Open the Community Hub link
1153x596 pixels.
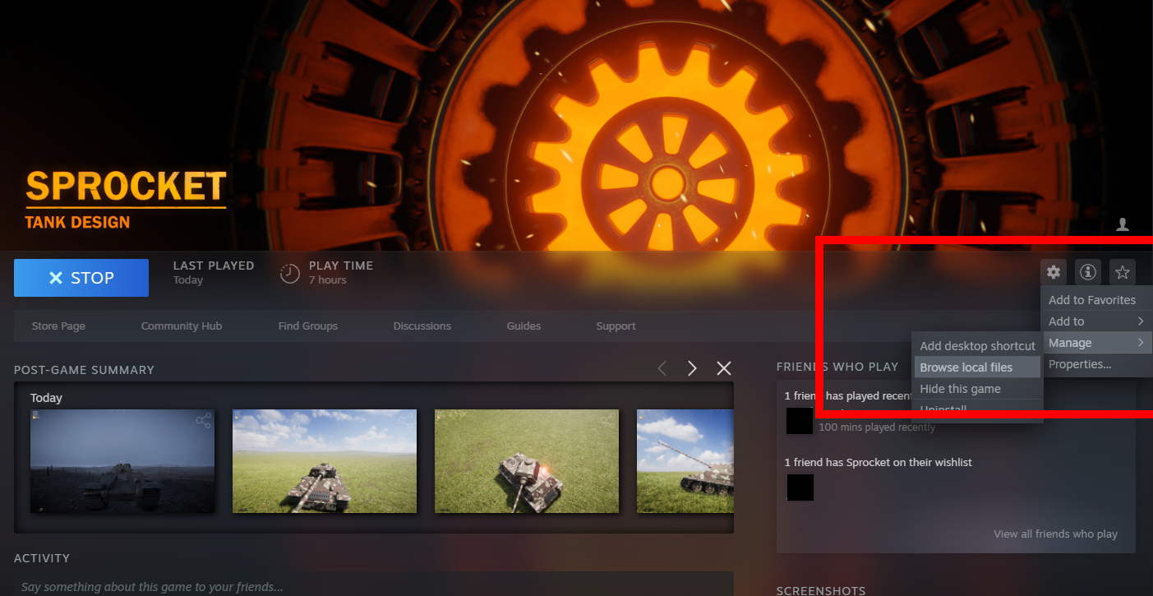pos(182,326)
